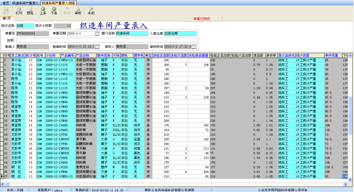
Task: Select quantity cell 127 in row 25
Action: coord(161,167)
